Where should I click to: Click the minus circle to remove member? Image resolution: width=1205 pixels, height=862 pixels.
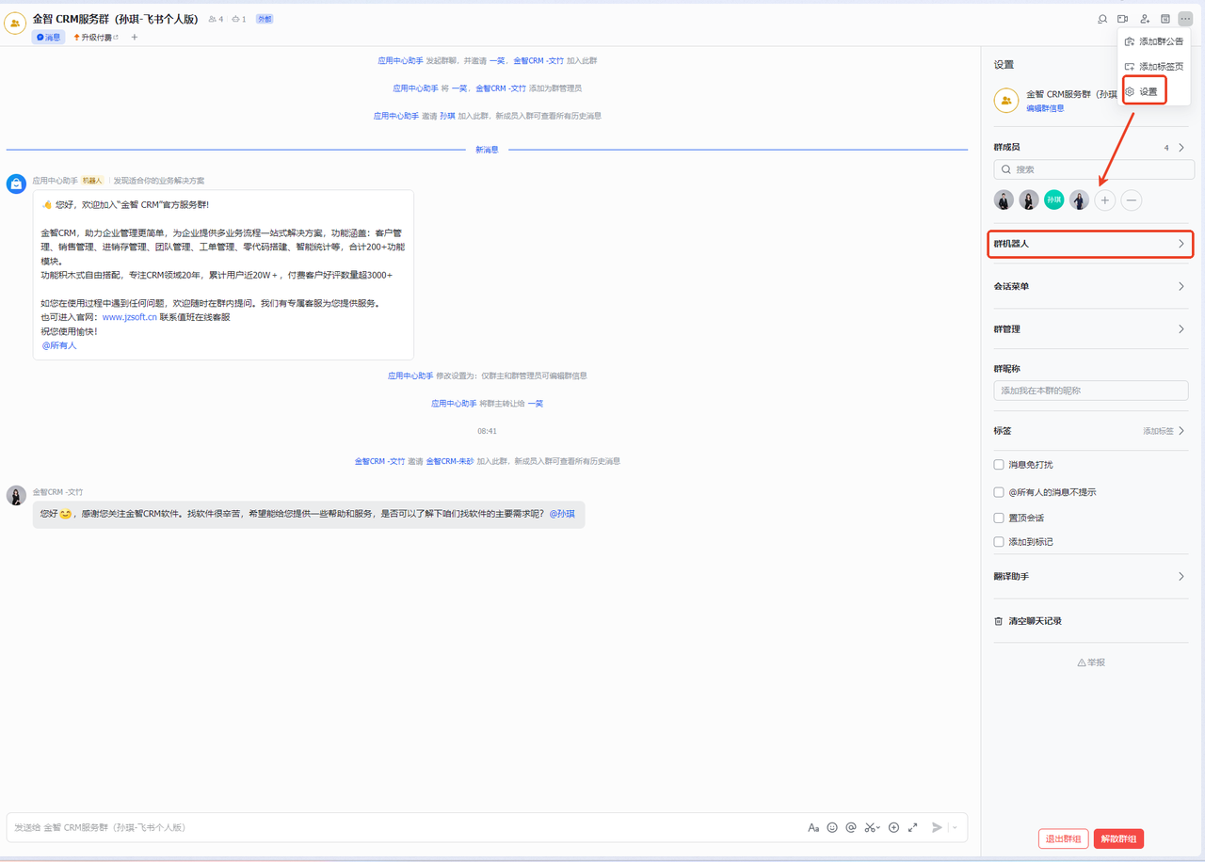click(1132, 200)
